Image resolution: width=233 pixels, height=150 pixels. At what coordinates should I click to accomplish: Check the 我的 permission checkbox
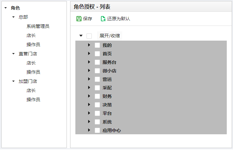click(x=97, y=45)
